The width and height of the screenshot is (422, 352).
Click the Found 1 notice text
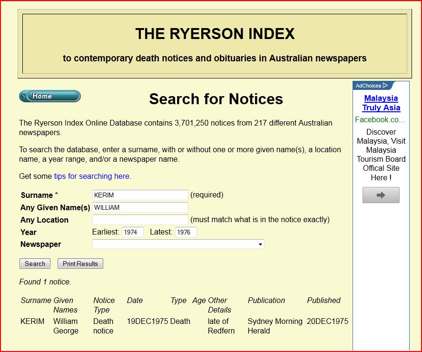[45, 282]
